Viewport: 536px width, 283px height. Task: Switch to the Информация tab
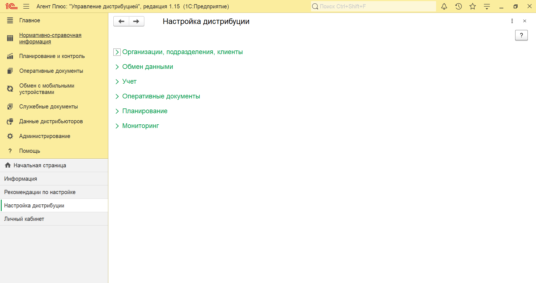pyautogui.click(x=54, y=179)
